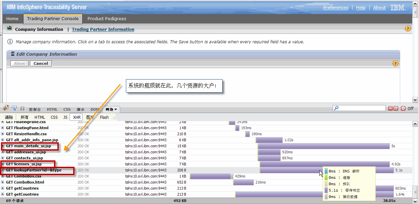Click the yellow help icon beside Company Information
This screenshot has width=419, height=204.
[x=408, y=29]
